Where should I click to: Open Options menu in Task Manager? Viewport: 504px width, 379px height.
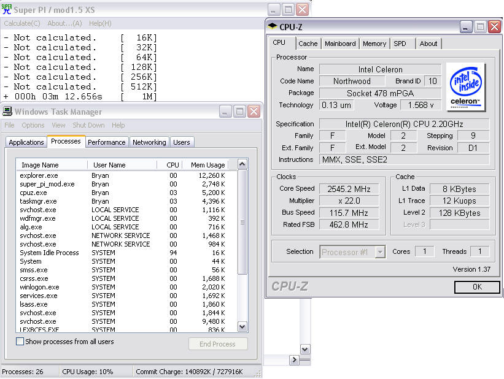click(x=33, y=125)
